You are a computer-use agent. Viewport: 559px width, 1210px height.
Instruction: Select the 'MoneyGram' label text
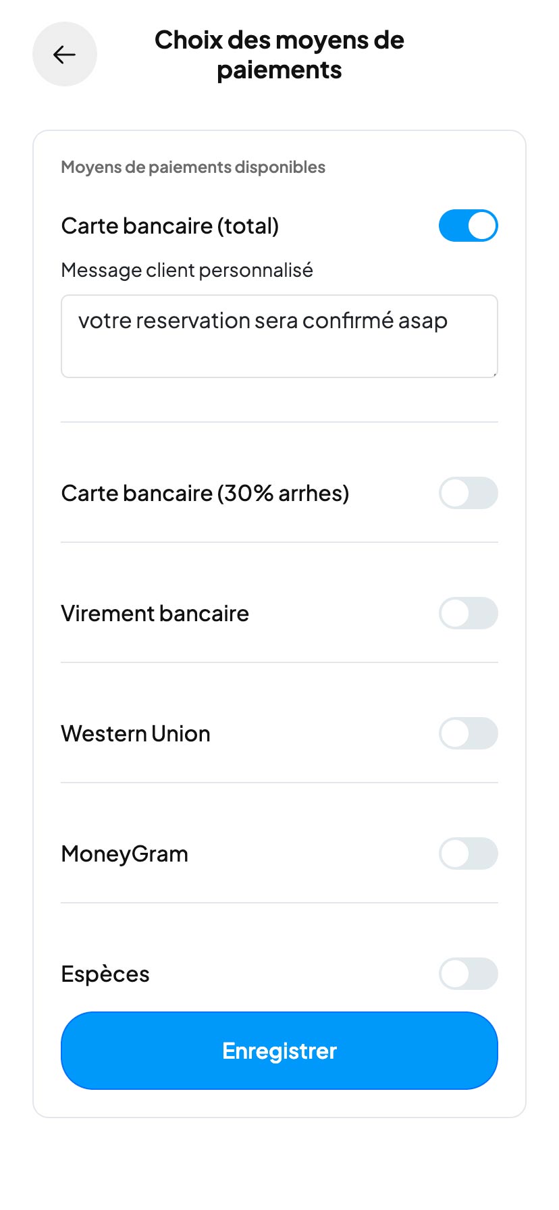[124, 853]
